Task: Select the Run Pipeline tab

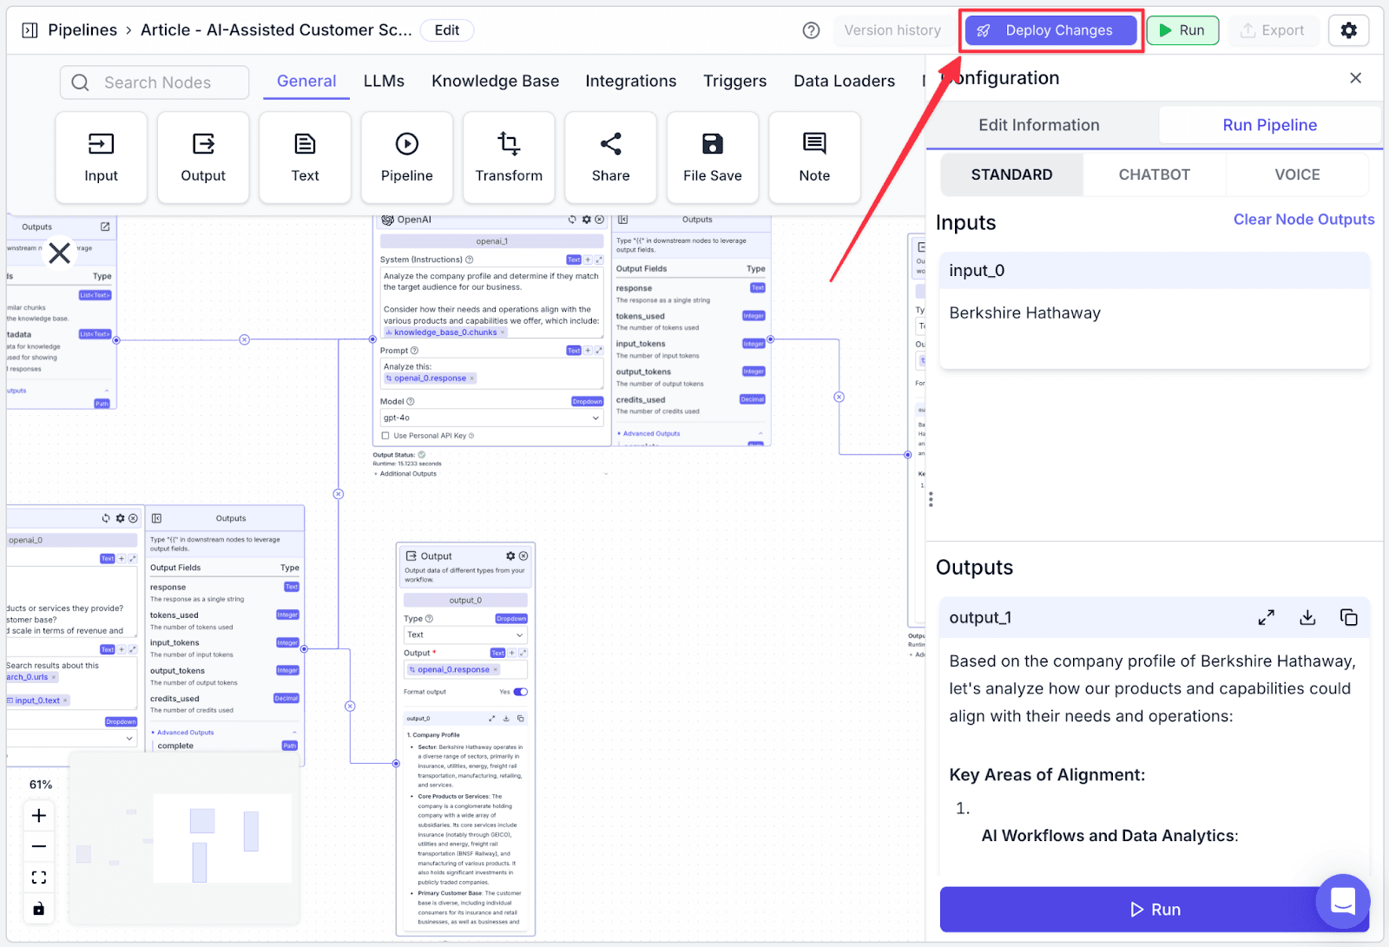Action: coord(1269,125)
